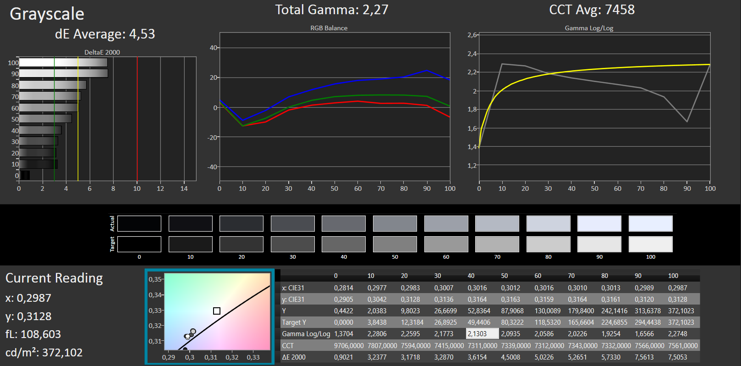Image resolution: width=741 pixels, height=366 pixels.
Task: Select the x: 0,2987 current reading value
Action: coord(28,298)
